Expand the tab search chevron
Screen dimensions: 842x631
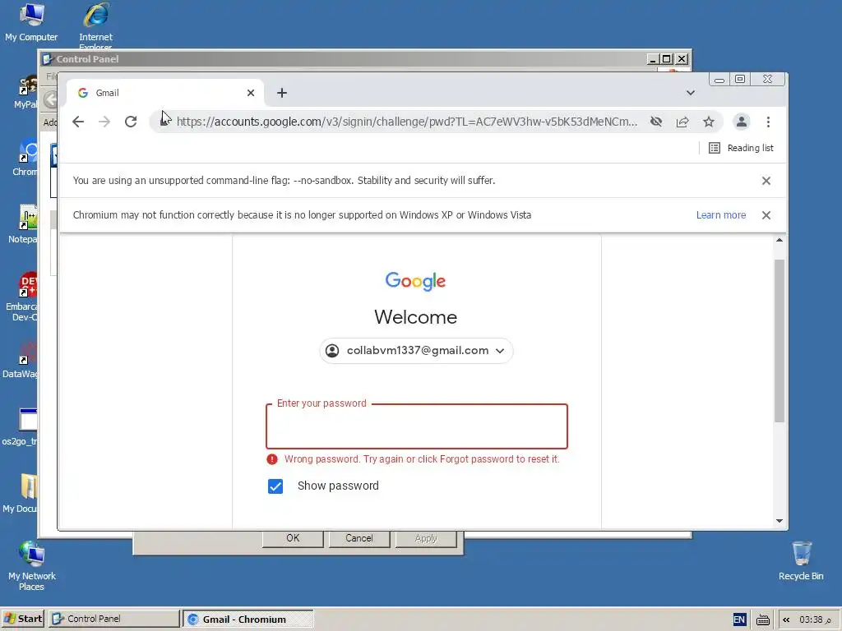tap(691, 93)
